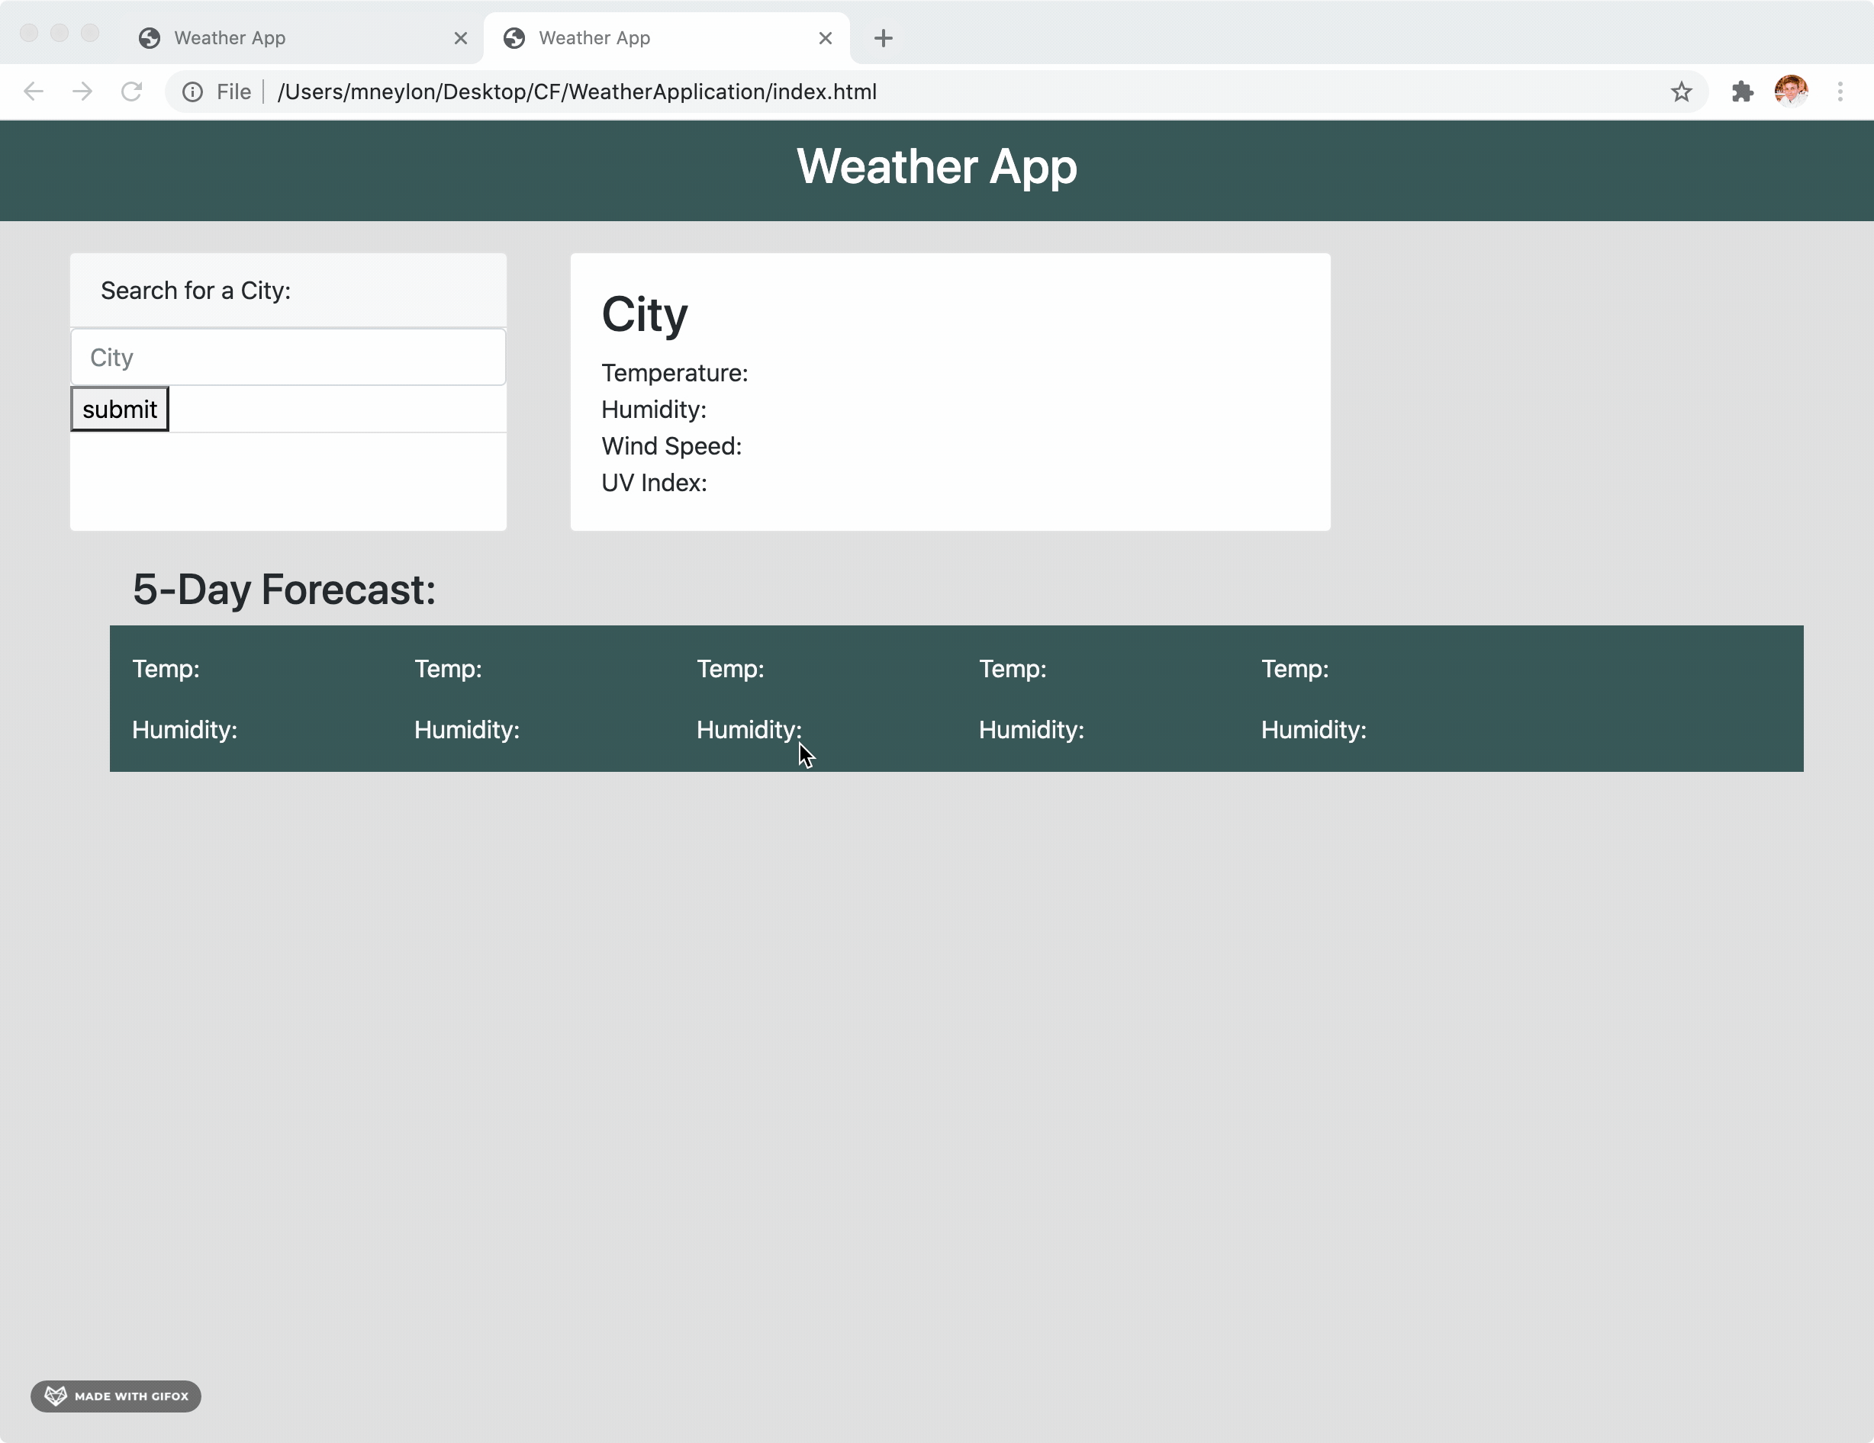View site info icon beside File
This screenshot has width=1874, height=1443.
(x=193, y=92)
